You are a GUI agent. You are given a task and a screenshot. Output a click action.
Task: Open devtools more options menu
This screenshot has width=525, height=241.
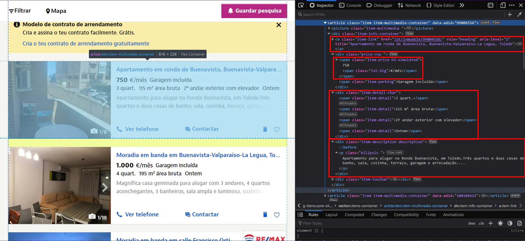(512, 5)
